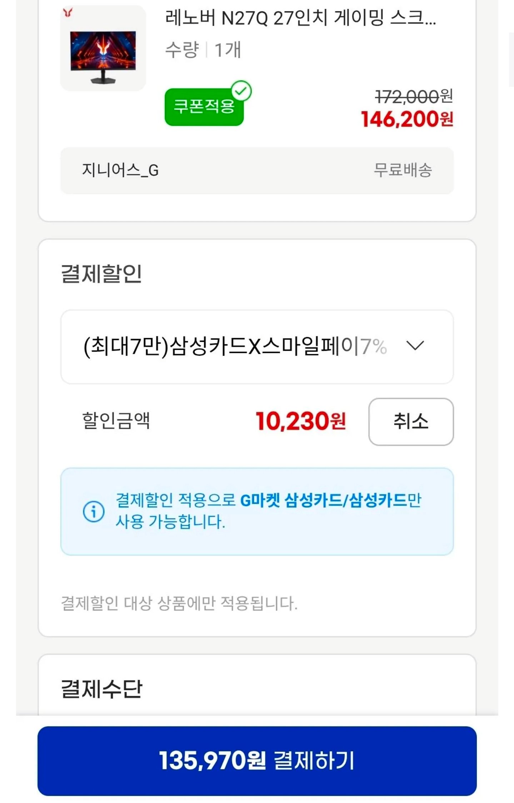The height and width of the screenshot is (803, 514).
Task: Tap the 무료배송 shipping label
Action: tap(403, 170)
